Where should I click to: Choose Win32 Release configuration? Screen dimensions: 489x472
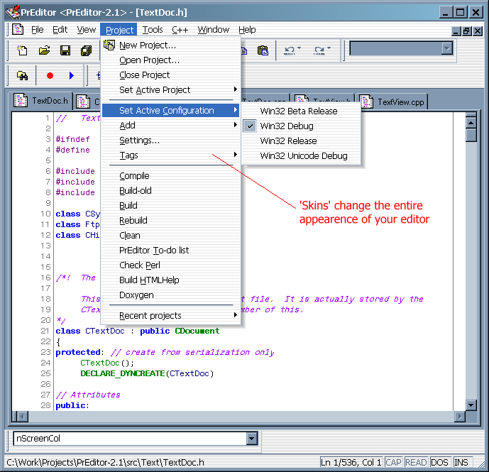[301, 141]
